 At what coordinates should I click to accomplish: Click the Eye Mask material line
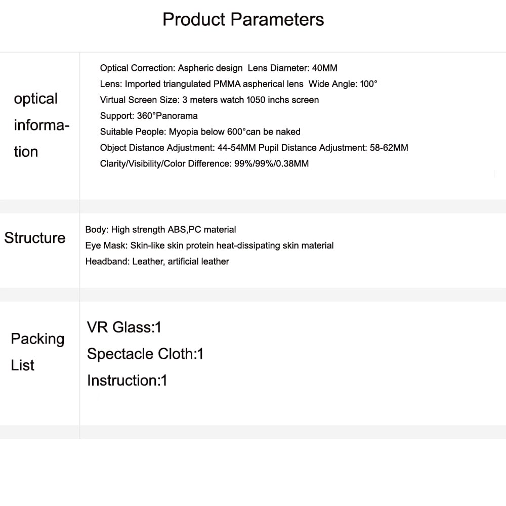(209, 245)
